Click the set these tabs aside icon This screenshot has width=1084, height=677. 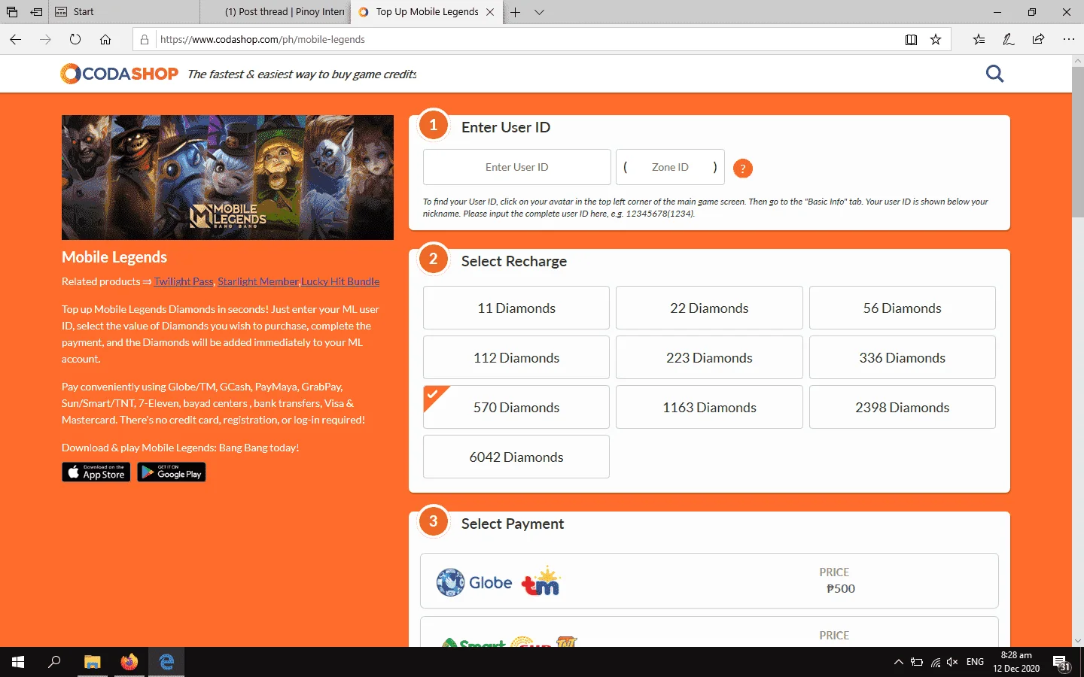point(36,12)
